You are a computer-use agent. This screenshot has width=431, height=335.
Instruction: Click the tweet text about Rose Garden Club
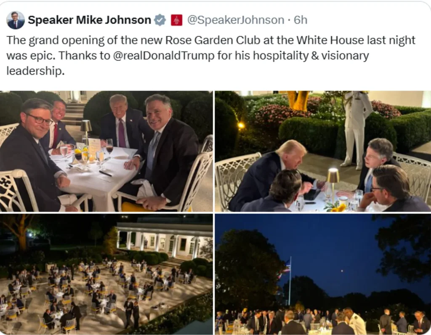pos(211,56)
